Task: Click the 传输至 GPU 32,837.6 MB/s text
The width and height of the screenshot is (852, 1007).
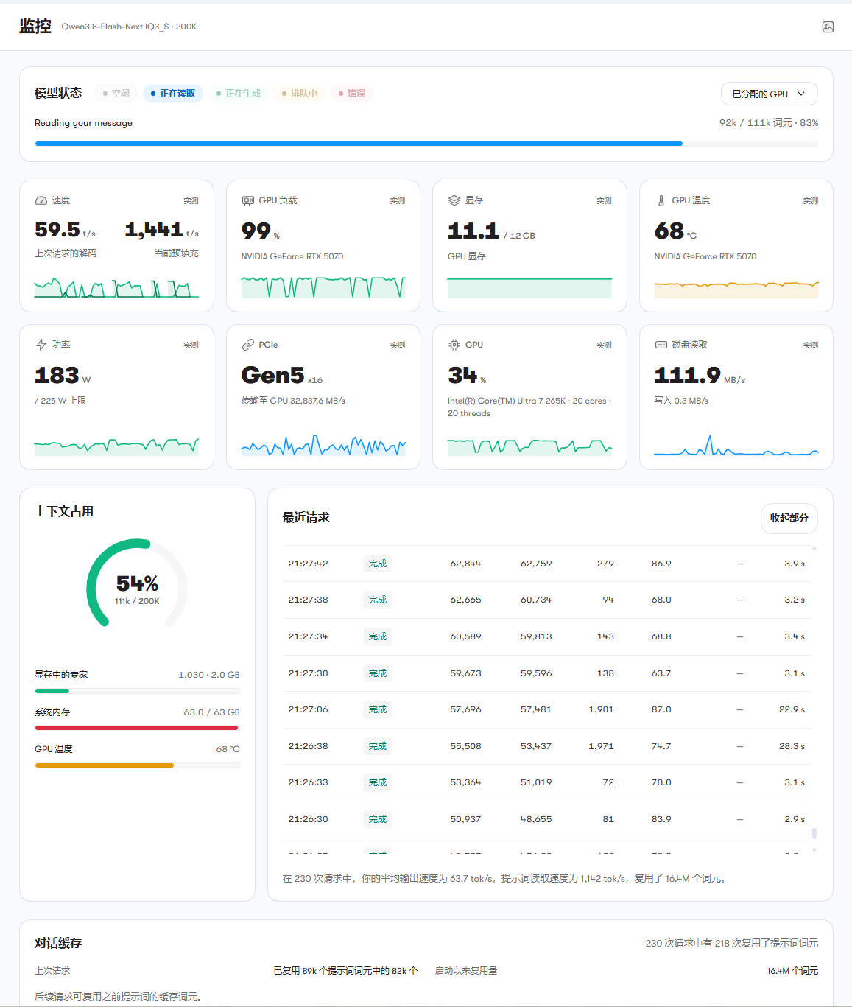Action: 293,401
